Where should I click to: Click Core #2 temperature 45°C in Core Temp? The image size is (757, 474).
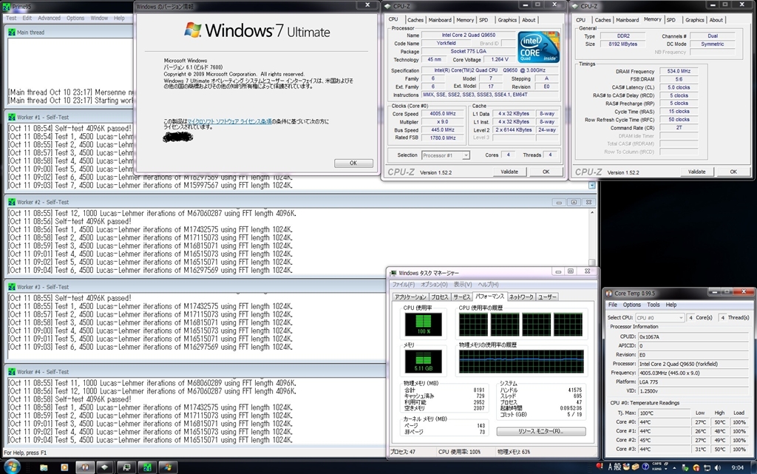pos(664,440)
